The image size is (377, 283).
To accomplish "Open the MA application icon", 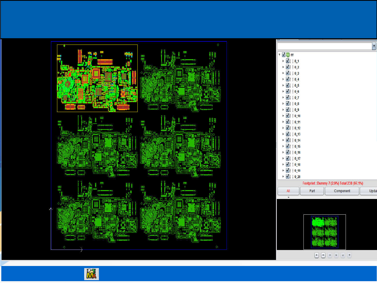I will coord(91,274).
